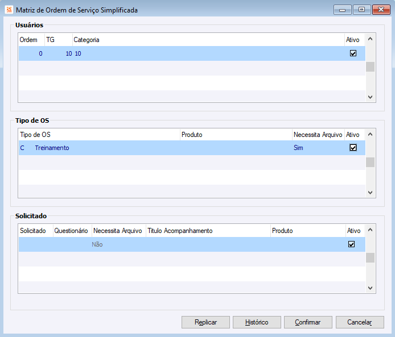395x337 pixels.
Task: Select the TG cell showing 10
Action: 59,53
